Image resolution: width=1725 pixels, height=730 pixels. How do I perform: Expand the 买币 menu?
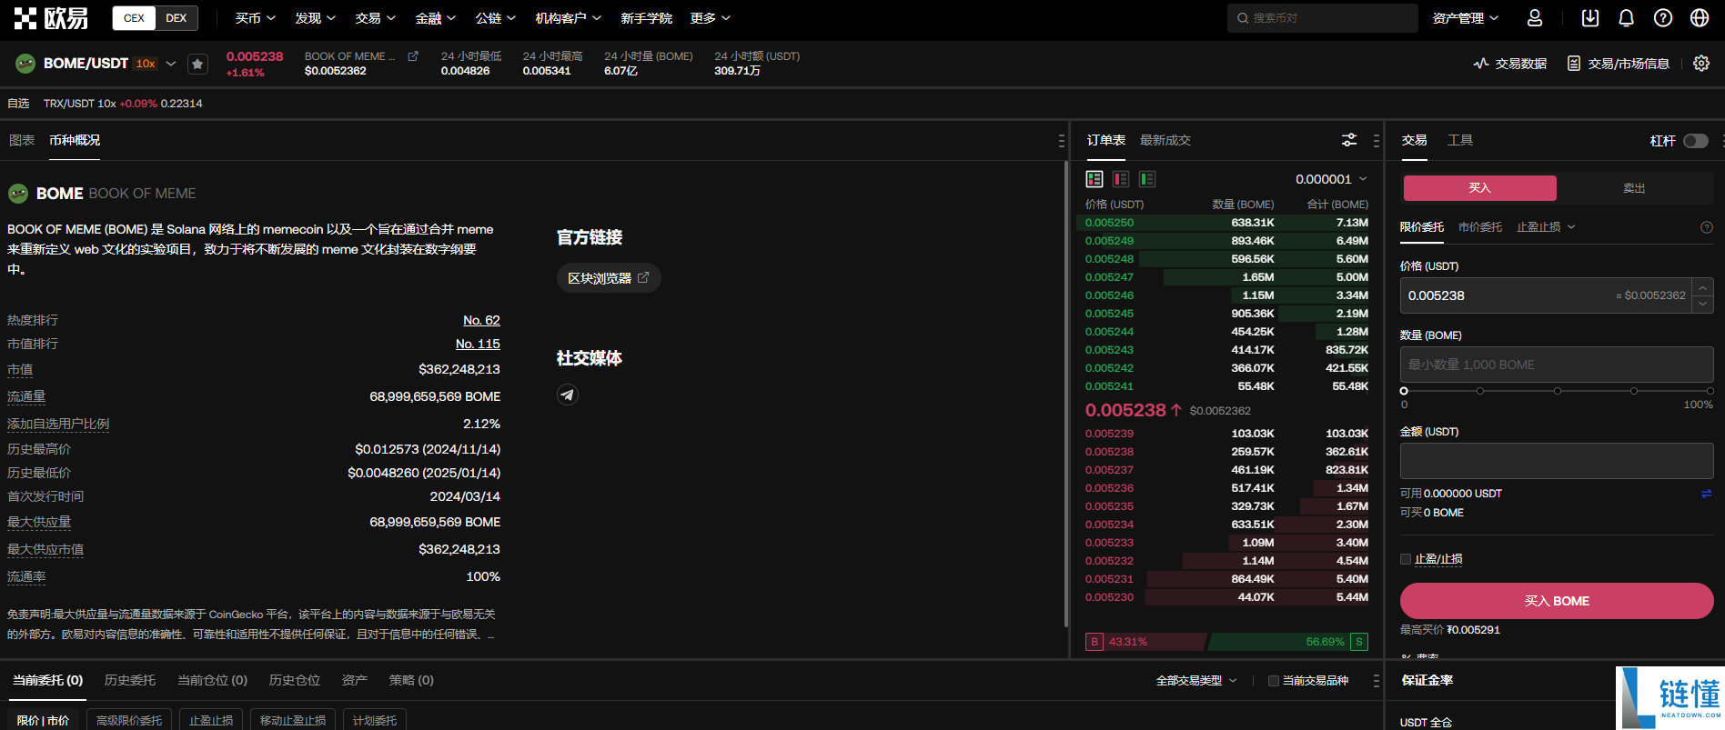click(x=255, y=18)
